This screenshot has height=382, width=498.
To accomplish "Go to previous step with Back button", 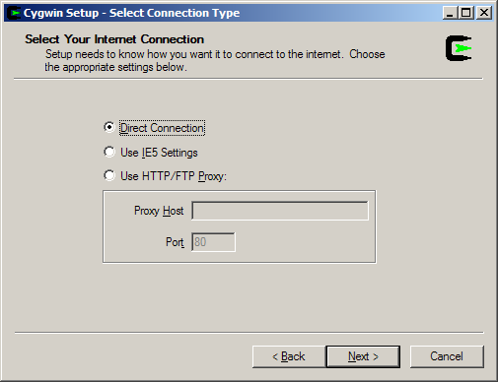I will pyautogui.click(x=289, y=356).
